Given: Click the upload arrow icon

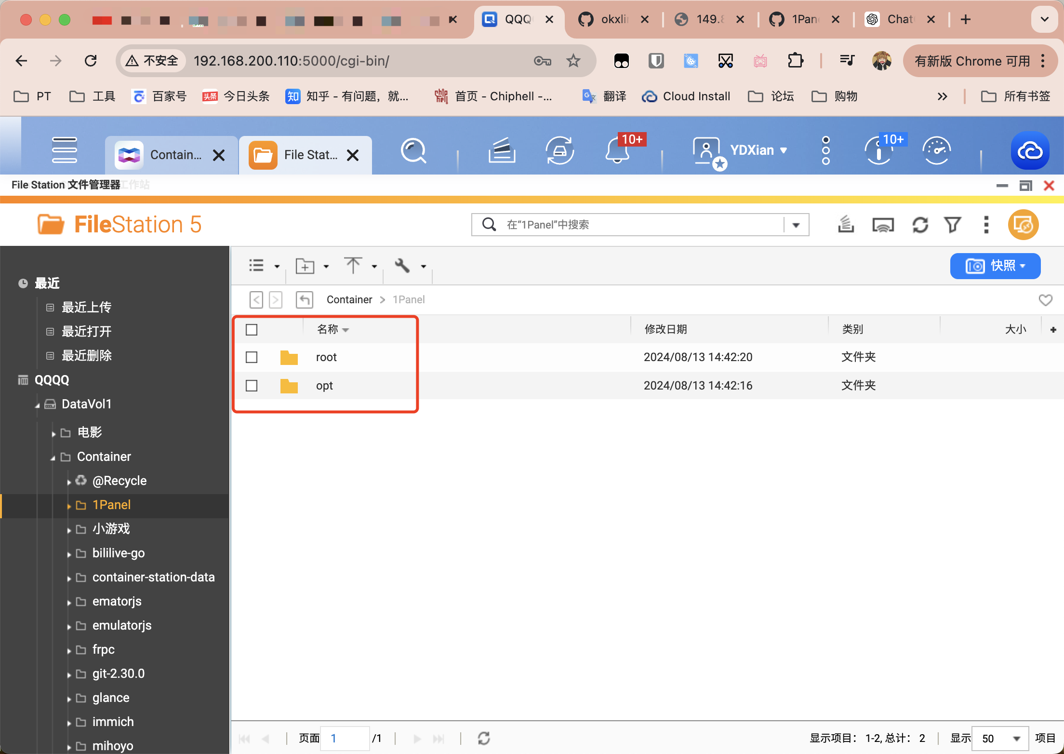Looking at the screenshot, I should [x=353, y=266].
